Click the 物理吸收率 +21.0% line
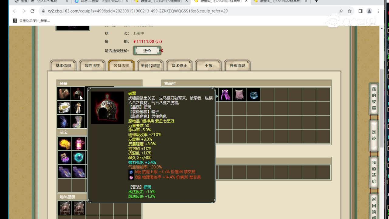The image size is (389, 219). [145, 135]
